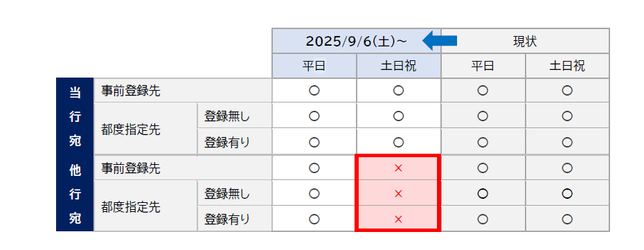Click the circle for 他行宛 登録無し under 現状 土日祝
The image size is (644, 250).
(567, 193)
